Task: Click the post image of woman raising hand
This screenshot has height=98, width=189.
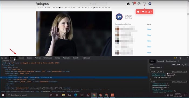Action: pyautogui.click(x=74, y=34)
